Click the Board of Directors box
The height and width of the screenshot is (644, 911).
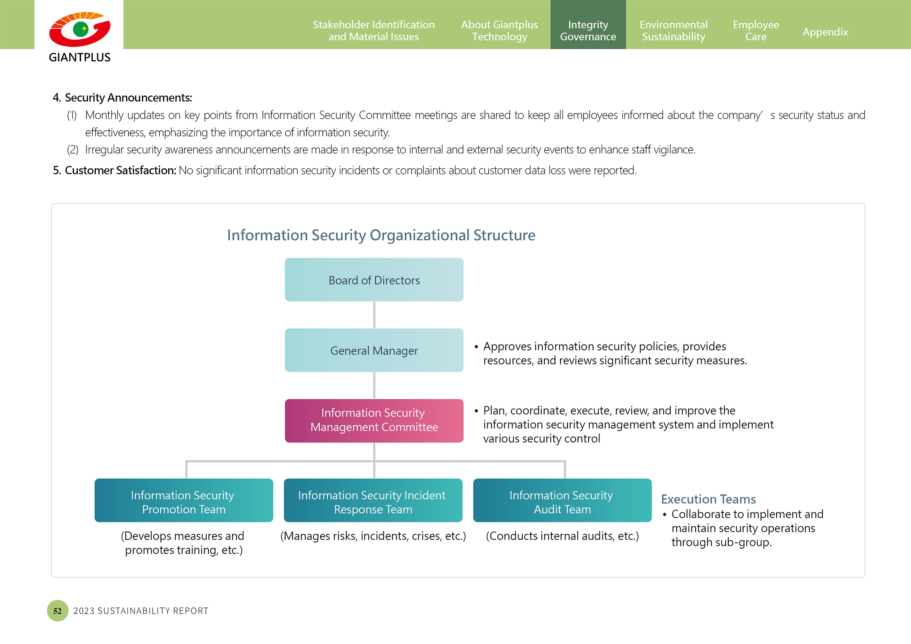[x=374, y=280]
